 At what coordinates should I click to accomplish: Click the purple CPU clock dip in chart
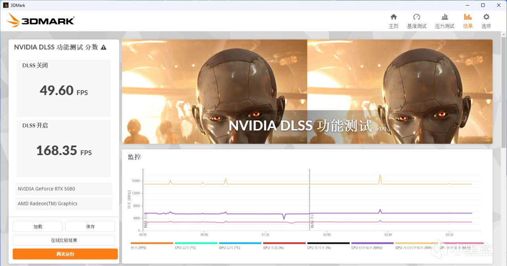point(284,217)
